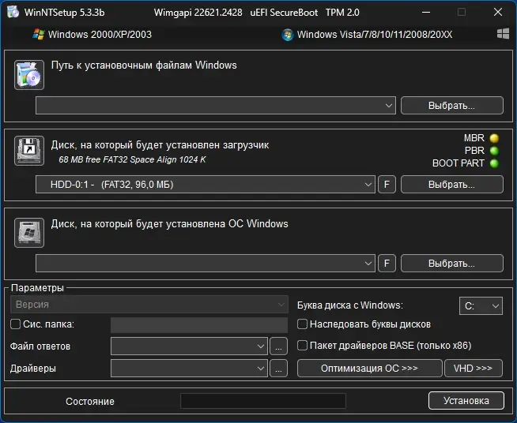517x423 pixels.
Task: Enable Наследовать буквы дисков checkbox
Action: pos(302,324)
